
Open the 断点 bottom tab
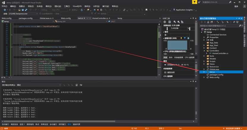[37, 124]
